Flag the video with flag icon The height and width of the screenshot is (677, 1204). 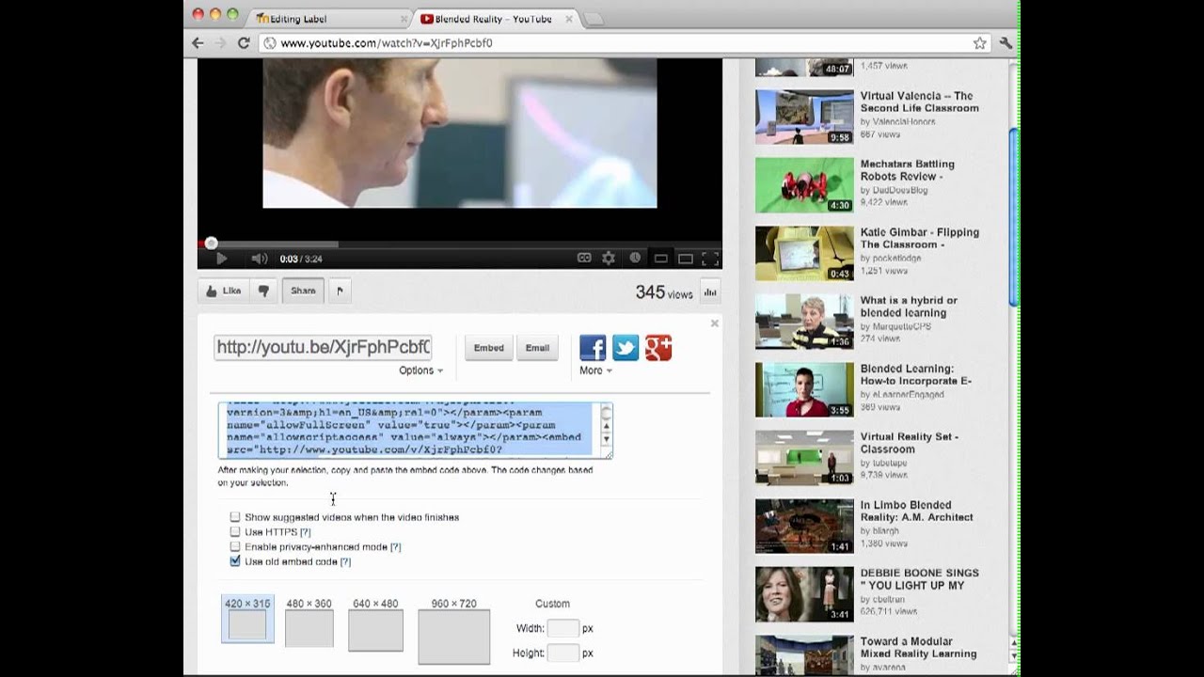point(340,291)
